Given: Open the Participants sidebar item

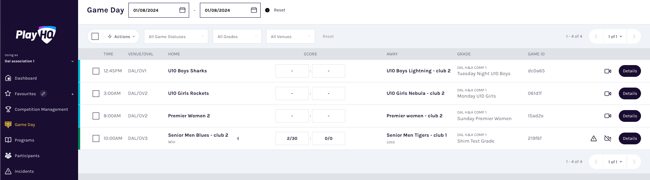Looking at the screenshot, I should [27, 156].
